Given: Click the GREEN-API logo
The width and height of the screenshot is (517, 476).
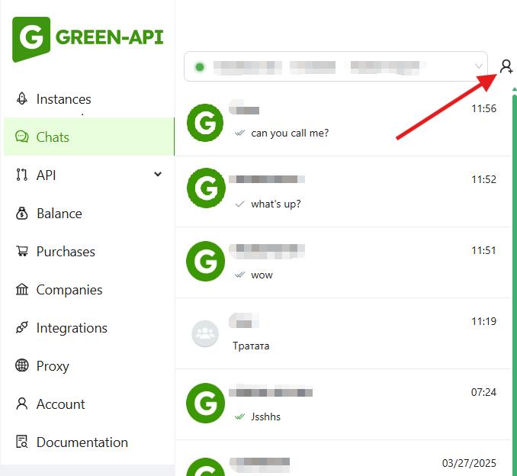Looking at the screenshot, I should (88, 39).
